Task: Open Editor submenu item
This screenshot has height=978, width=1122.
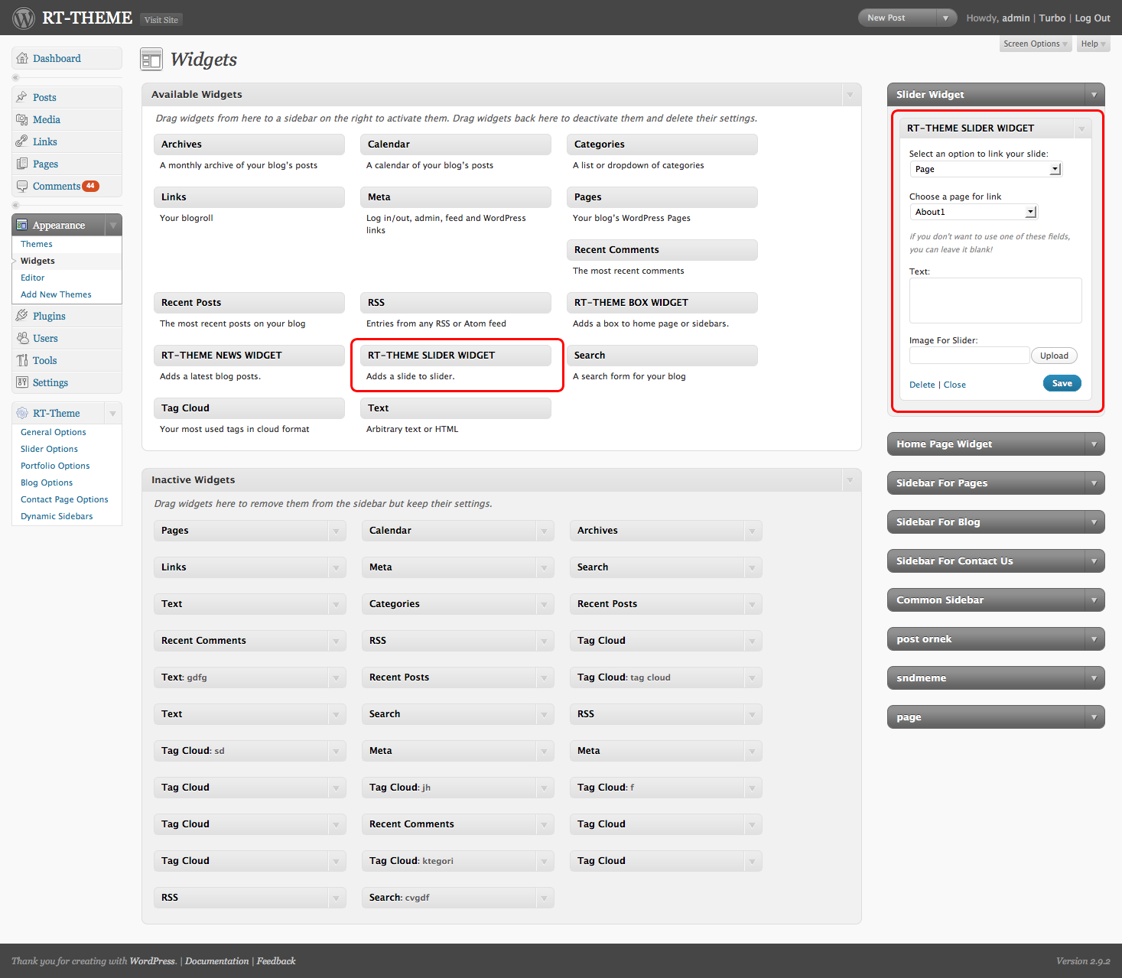Action: click(33, 278)
